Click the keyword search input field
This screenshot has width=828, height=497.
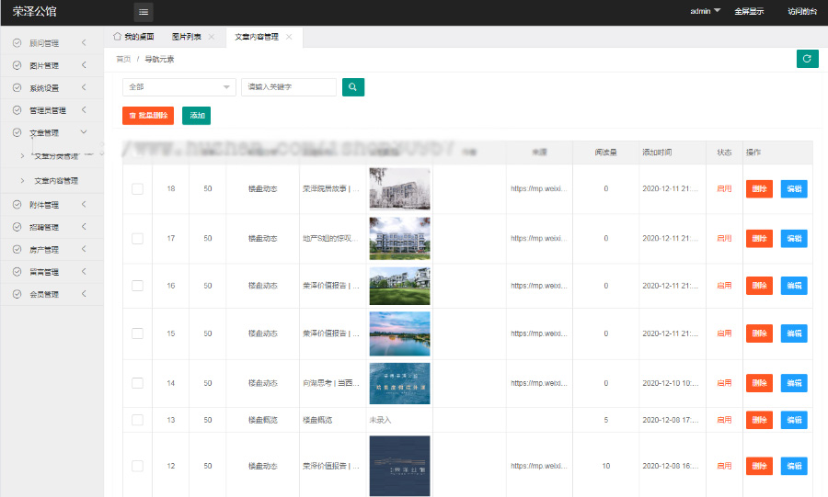click(x=288, y=87)
